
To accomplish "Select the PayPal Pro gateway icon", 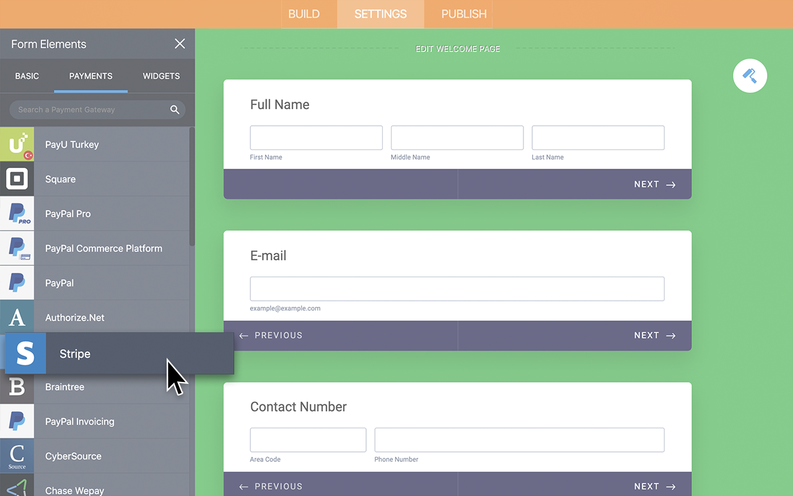I will [17, 213].
